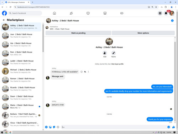Click the Mark as pending button
The height and width of the screenshot is (134, 178).
click(78, 33)
